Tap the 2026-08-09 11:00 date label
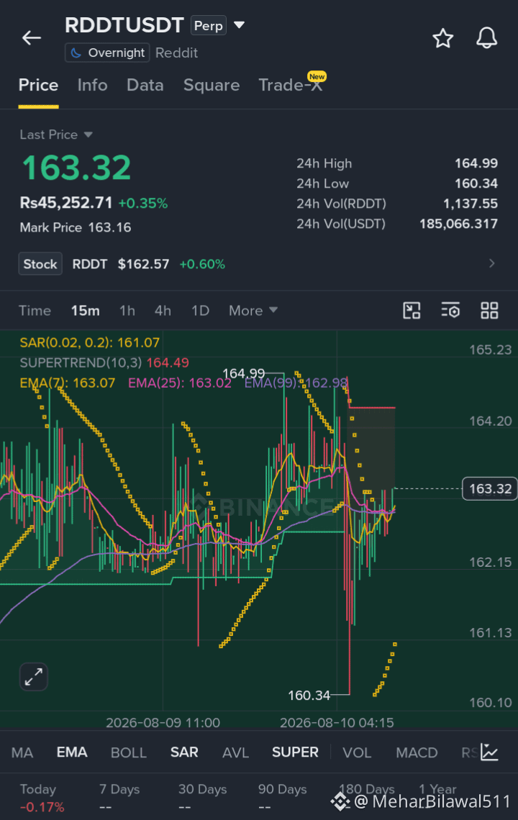518x820 pixels. pos(163,723)
